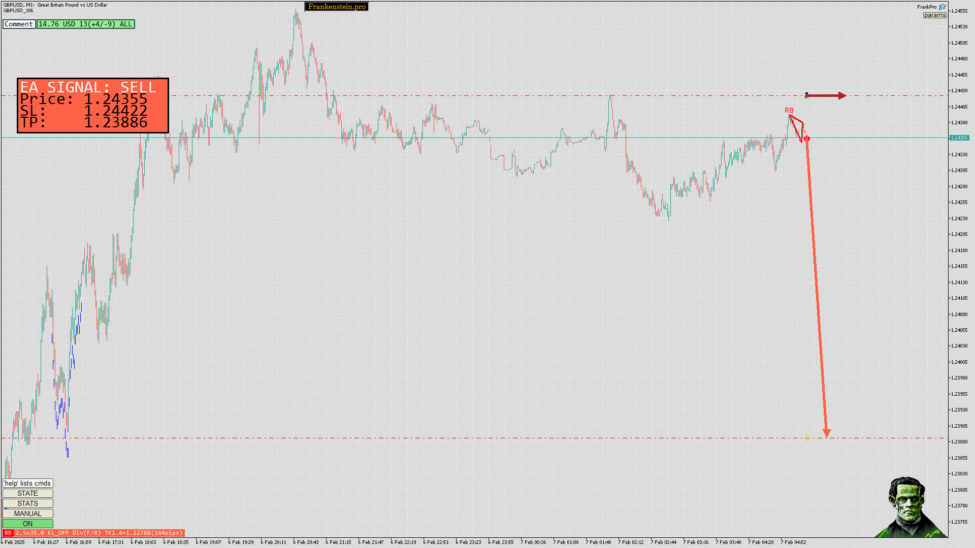Image resolution: width=975 pixels, height=548 pixels.
Task: Click the 'help' lists cmds input field
Action: pos(27,483)
